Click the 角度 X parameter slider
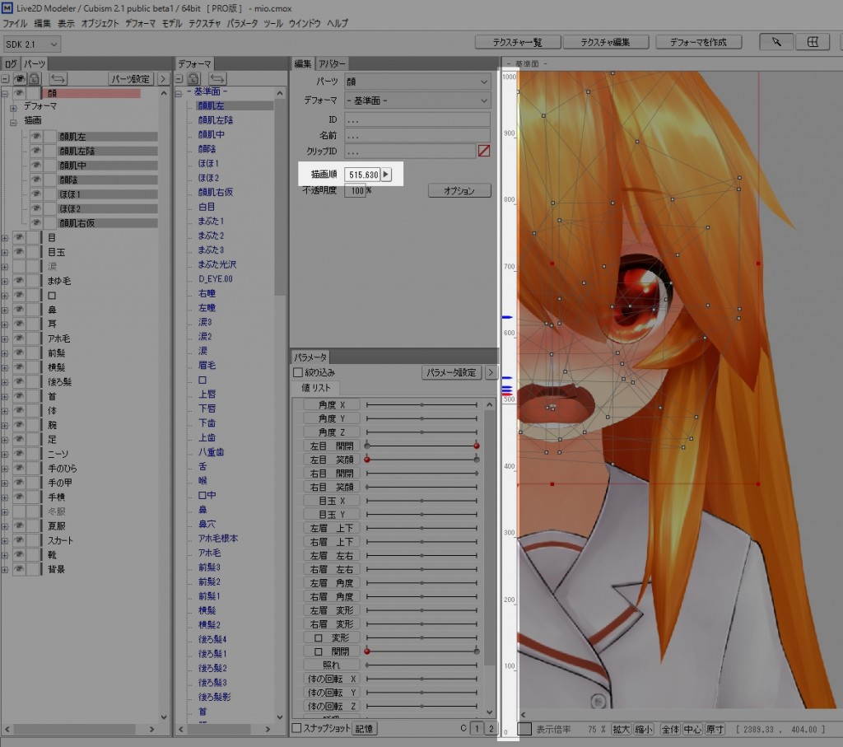The width and height of the screenshot is (843, 747). click(421, 404)
